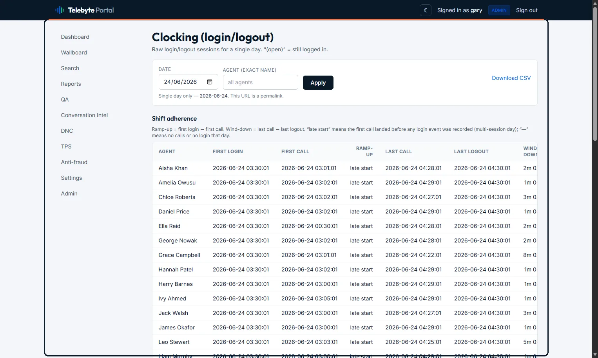This screenshot has height=358, width=598.
Task: Click the FIRST CALL column header
Action: (295, 152)
